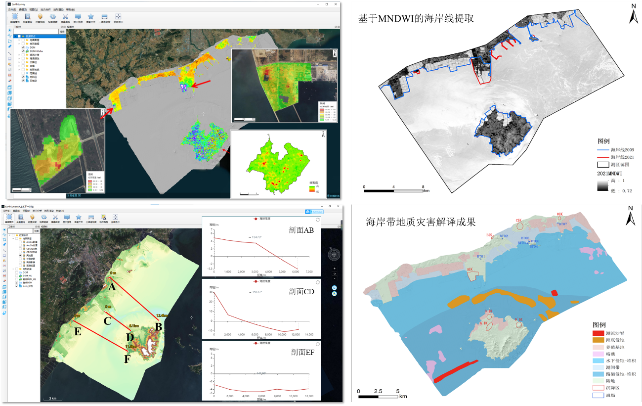The image size is (642, 406).
Task: Expand the 潮流沙脊 folder in upper tree
Action: coord(19,56)
